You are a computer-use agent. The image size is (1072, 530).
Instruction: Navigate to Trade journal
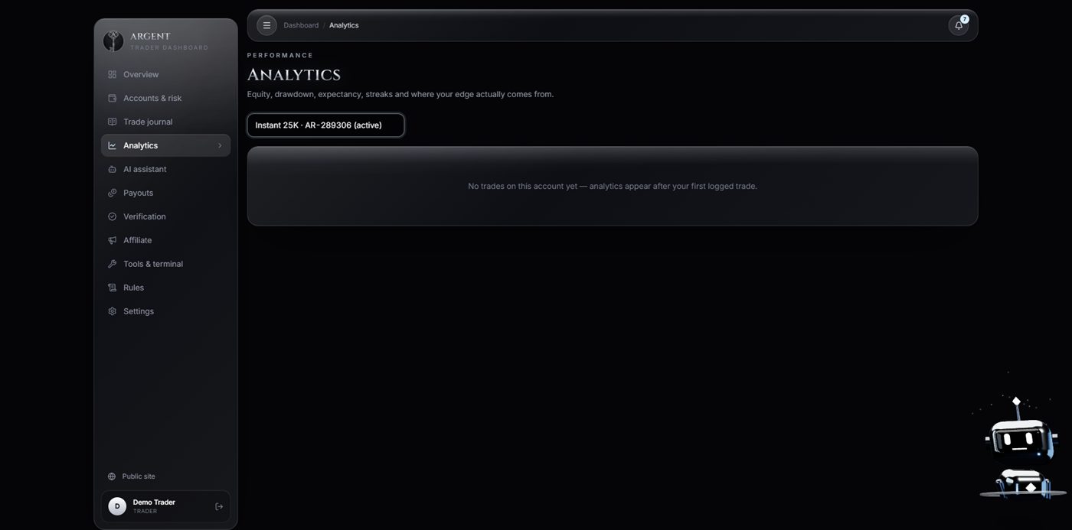coord(165,122)
